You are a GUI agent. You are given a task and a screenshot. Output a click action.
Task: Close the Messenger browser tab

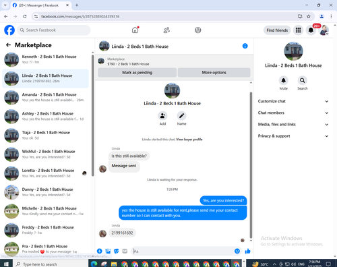coord(67,5)
